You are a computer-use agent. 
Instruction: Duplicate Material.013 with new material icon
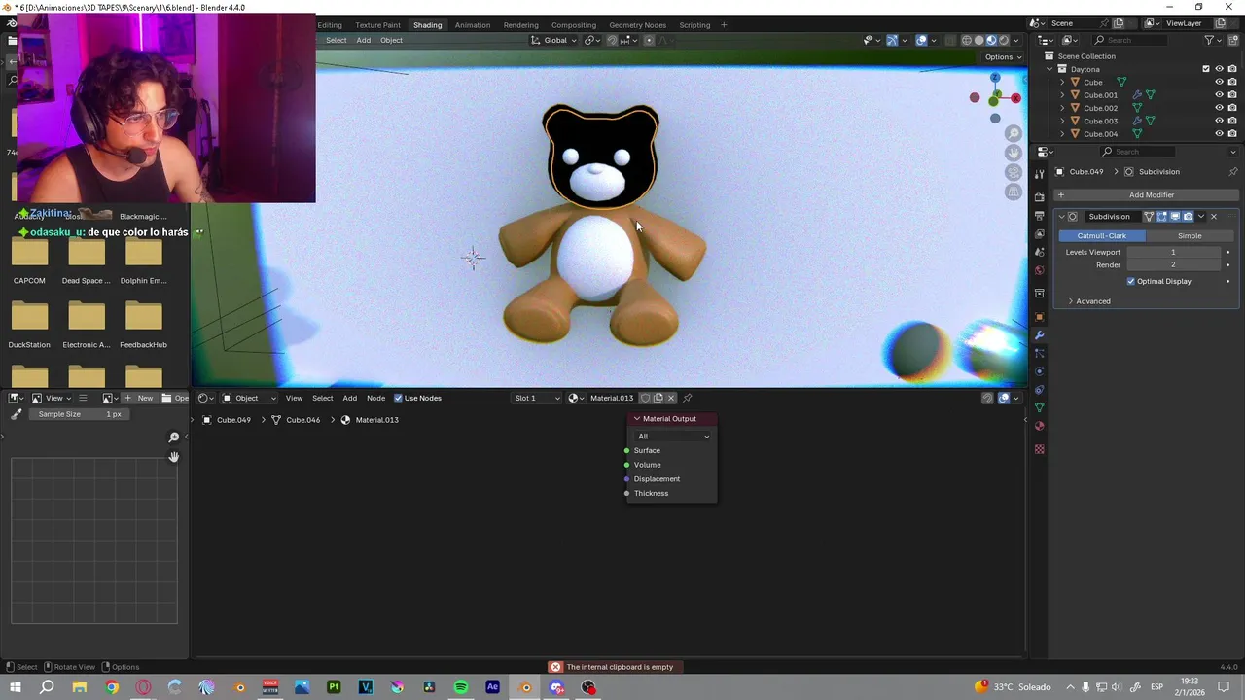(x=658, y=398)
